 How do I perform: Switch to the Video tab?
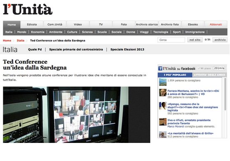[78, 25]
